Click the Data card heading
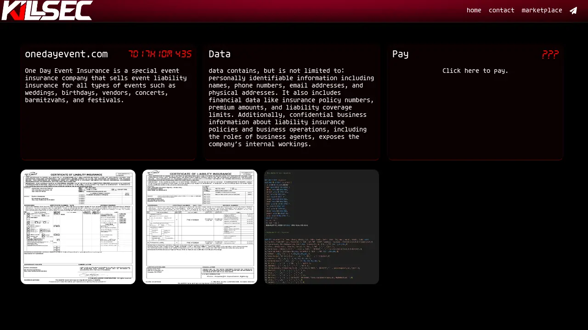Screen dimensions: 588x330 coord(220,54)
